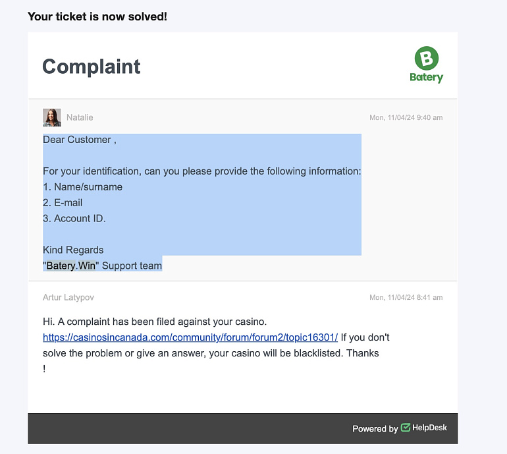Click the 'Your ticket is now solved!' header
The width and height of the screenshot is (507, 454).
click(x=97, y=16)
